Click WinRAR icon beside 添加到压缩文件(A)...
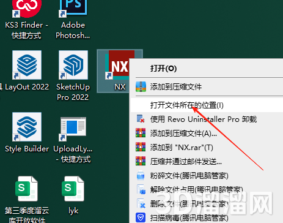This screenshot has height=223, width=283. pyautogui.click(x=141, y=133)
